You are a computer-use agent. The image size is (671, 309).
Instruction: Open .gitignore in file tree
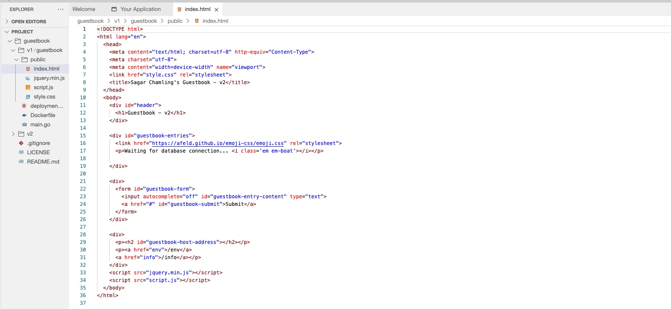point(39,143)
